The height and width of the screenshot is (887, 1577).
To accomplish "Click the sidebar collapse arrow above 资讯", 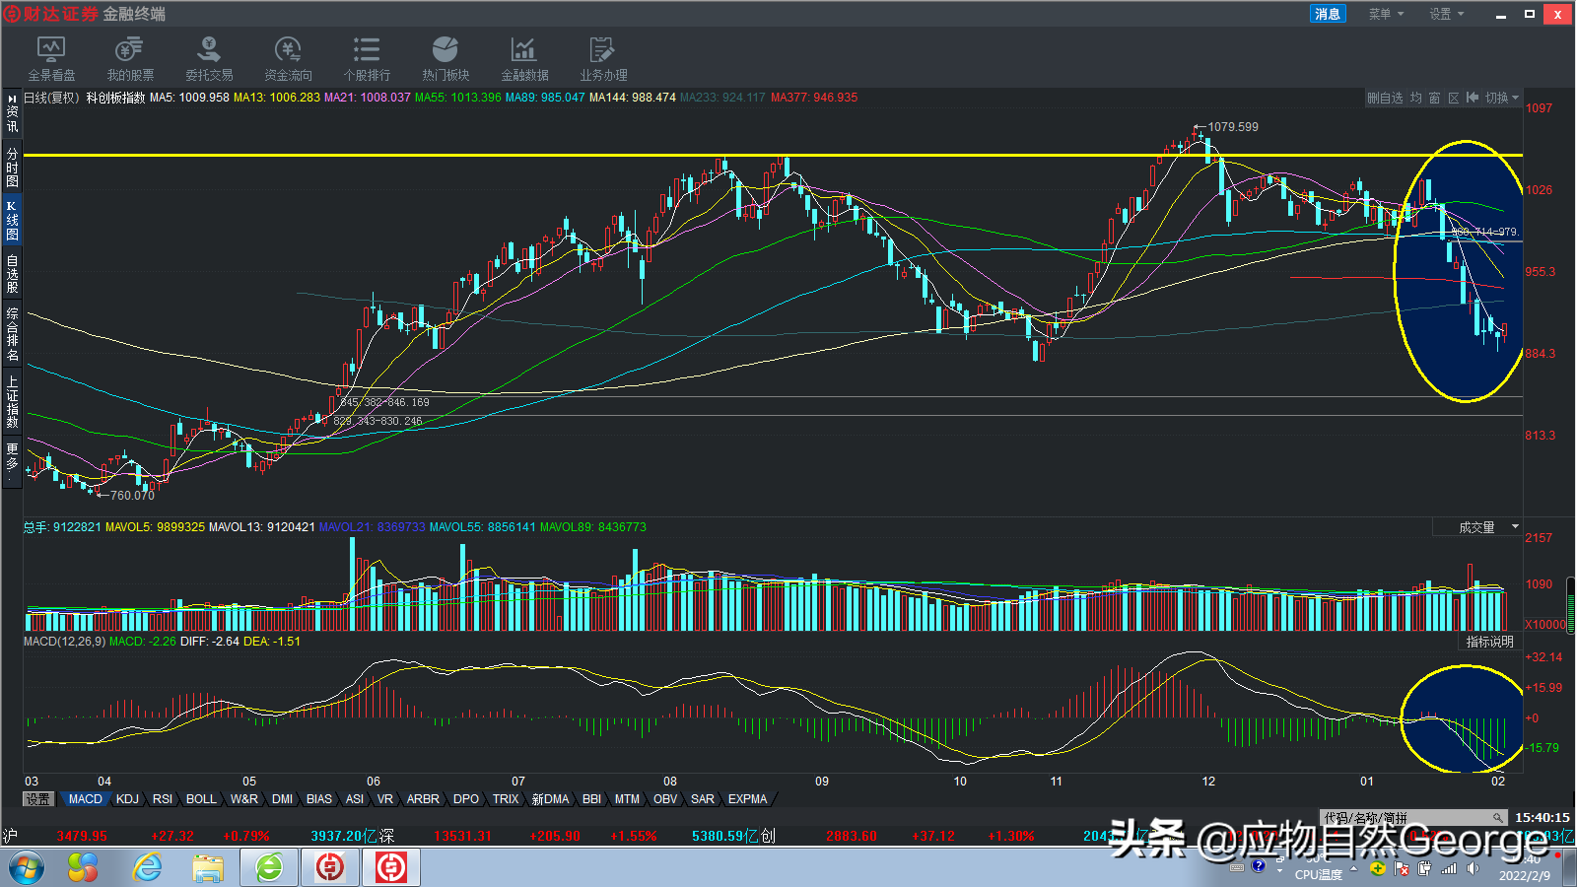I will [x=12, y=99].
